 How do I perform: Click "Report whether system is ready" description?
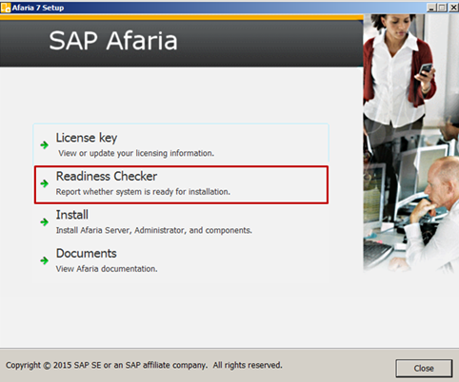[x=143, y=192]
